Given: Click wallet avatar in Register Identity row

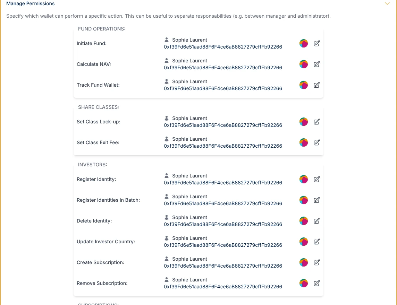Looking at the screenshot, I should pos(304,179).
